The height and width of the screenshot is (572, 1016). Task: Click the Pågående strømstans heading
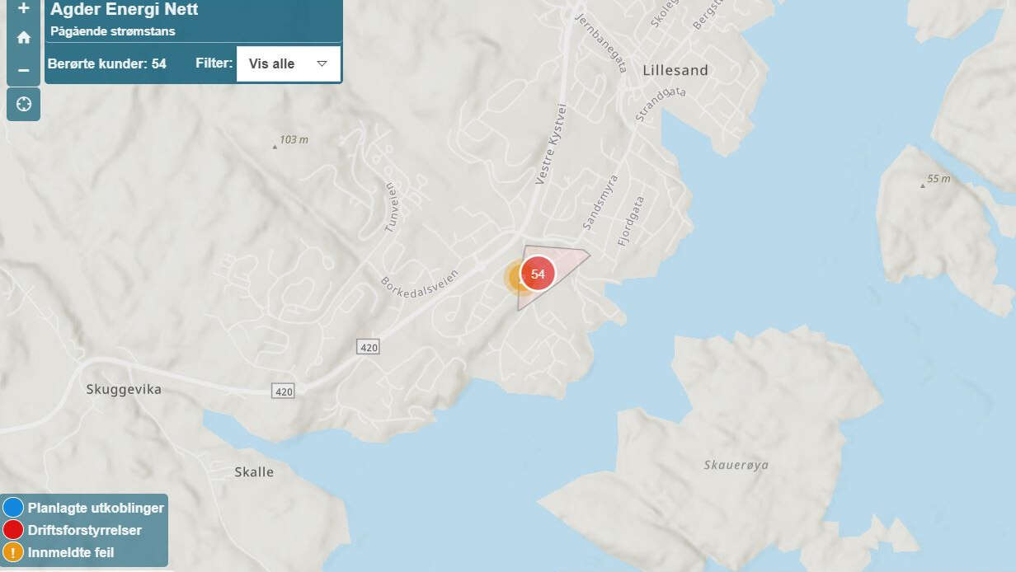(x=113, y=32)
